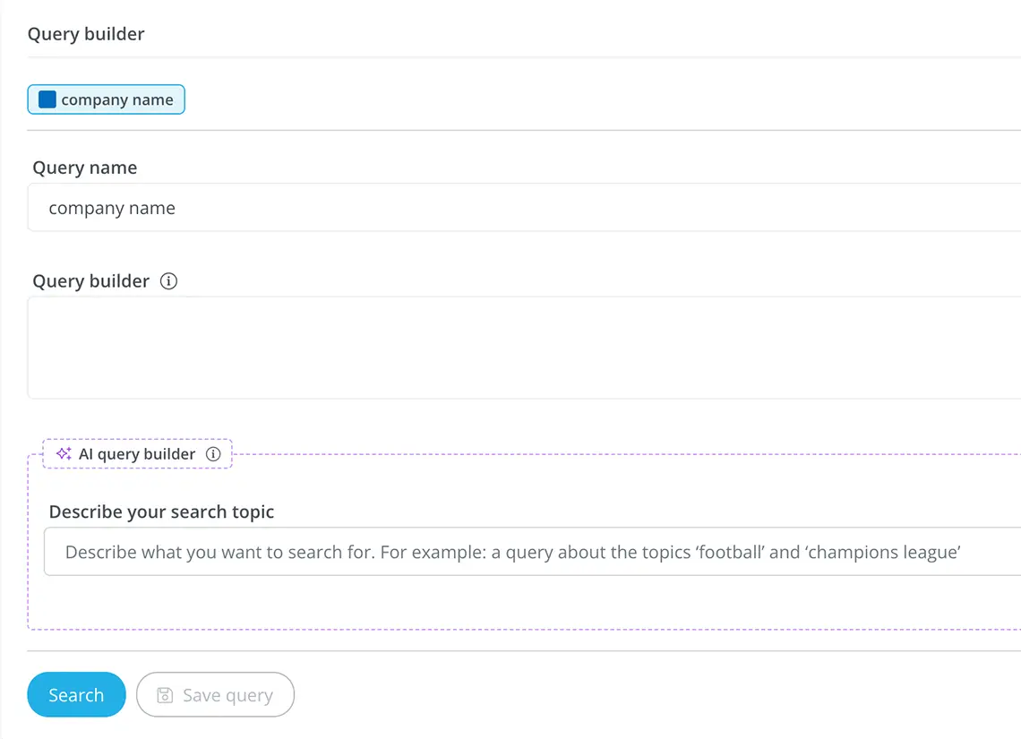Click the "Query name" field label
This screenshot has height=739, width=1021.
(x=85, y=168)
